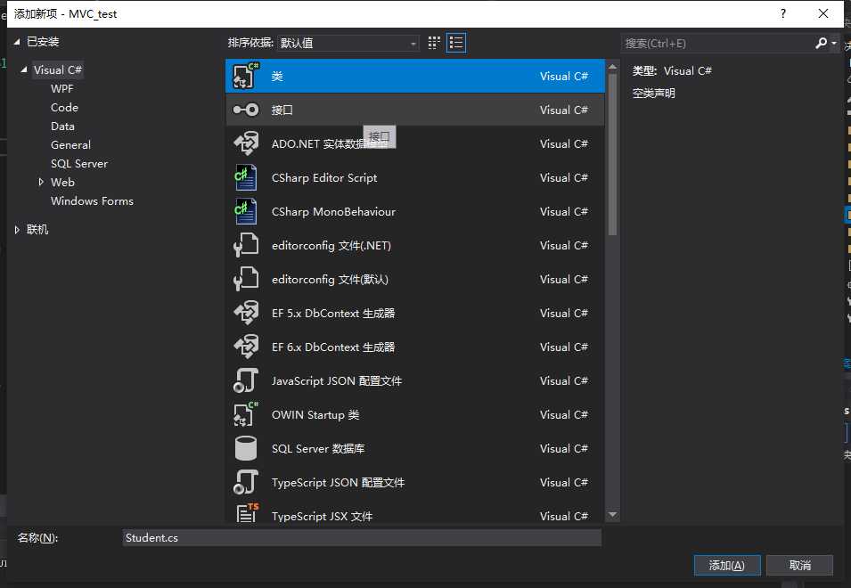The height and width of the screenshot is (588, 851).
Task: Close the 添加新项 dialog
Action: pyautogui.click(x=823, y=13)
